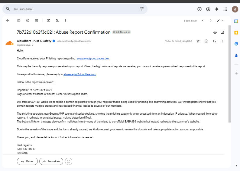Viewport: 240px width, 171px height.
Task: Report this email as spam
Action: coord(28,20)
